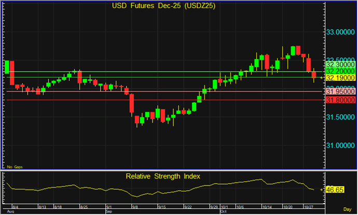
Task: Click the yellow arrow marker at last price
Action: 322,78
